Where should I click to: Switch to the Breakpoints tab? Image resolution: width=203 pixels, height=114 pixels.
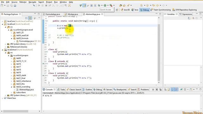point(120,89)
